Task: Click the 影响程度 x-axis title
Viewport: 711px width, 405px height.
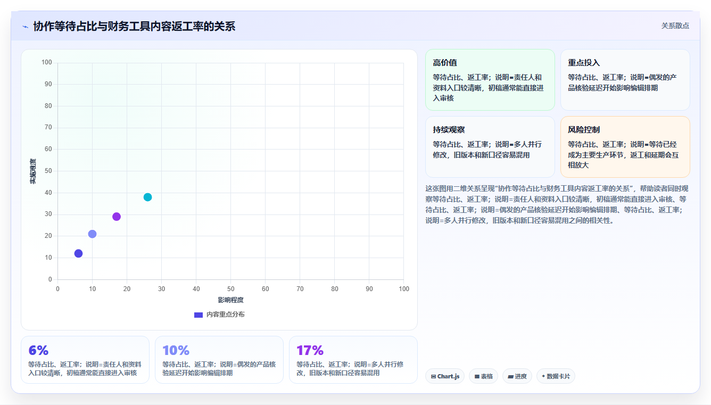Action: [230, 300]
